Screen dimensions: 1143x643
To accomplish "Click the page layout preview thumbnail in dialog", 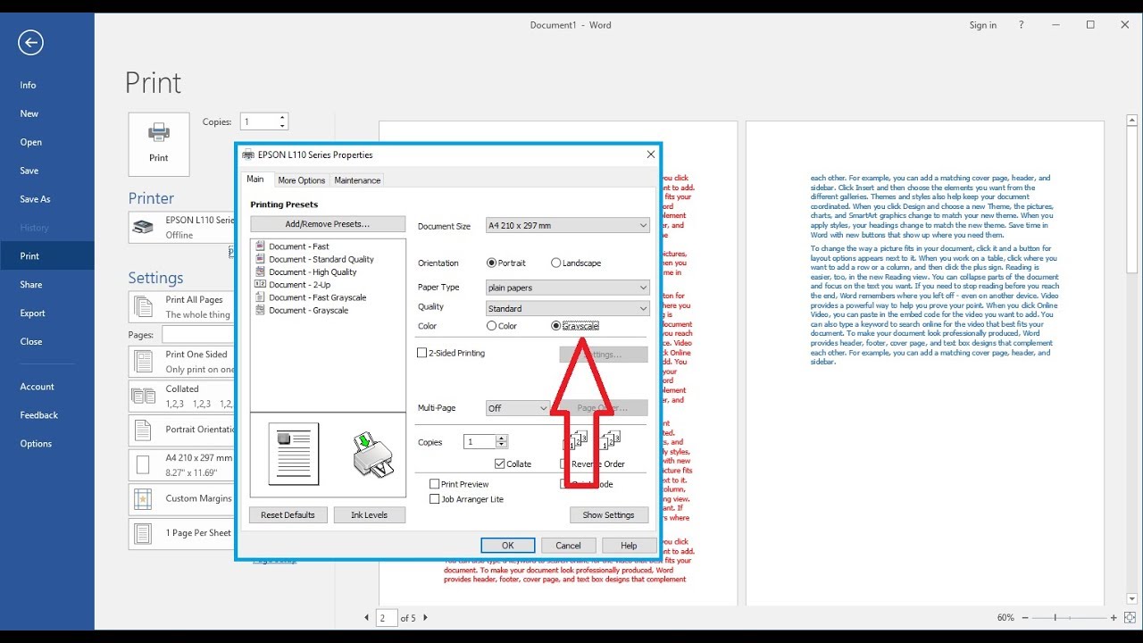I will coord(294,455).
